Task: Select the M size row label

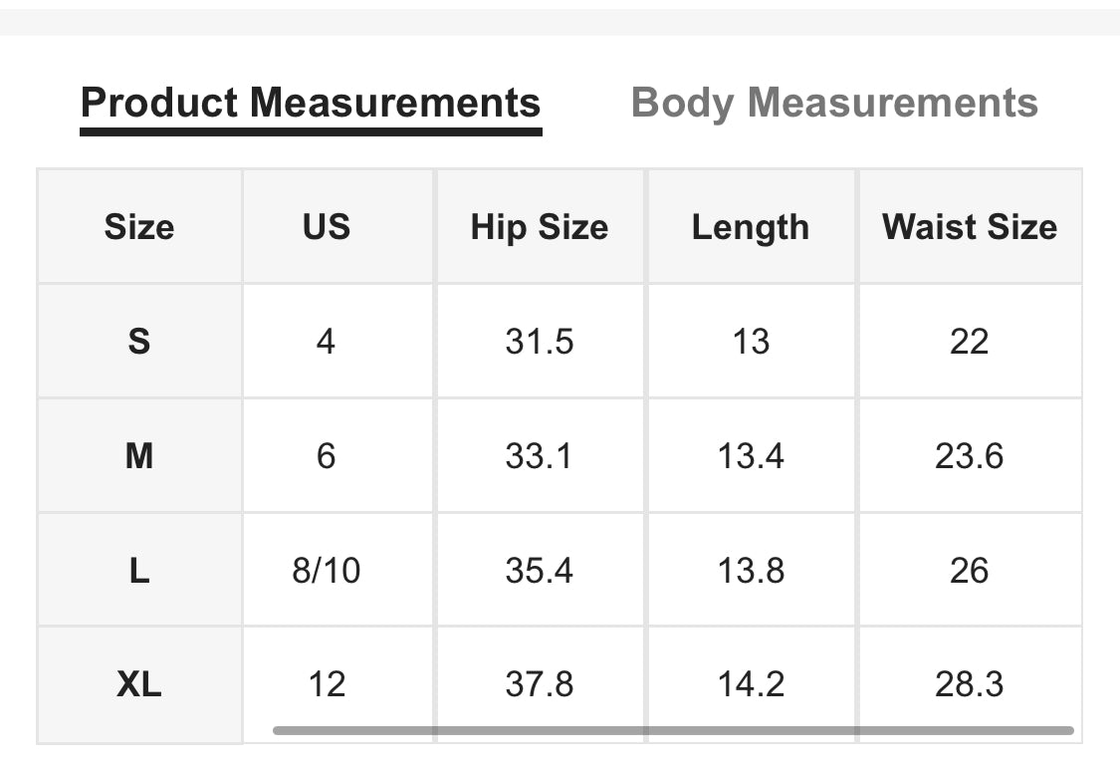Action: pos(139,456)
